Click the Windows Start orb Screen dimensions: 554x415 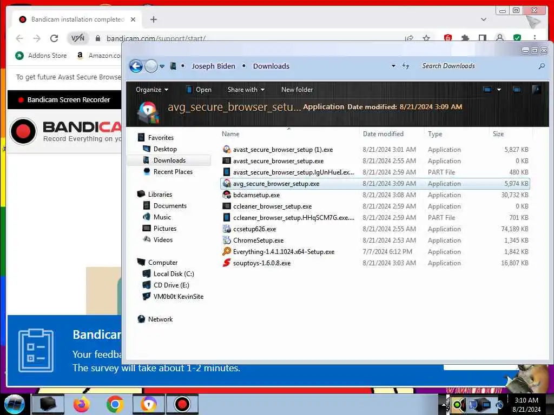pyautogui.click(x=15, y=404)
